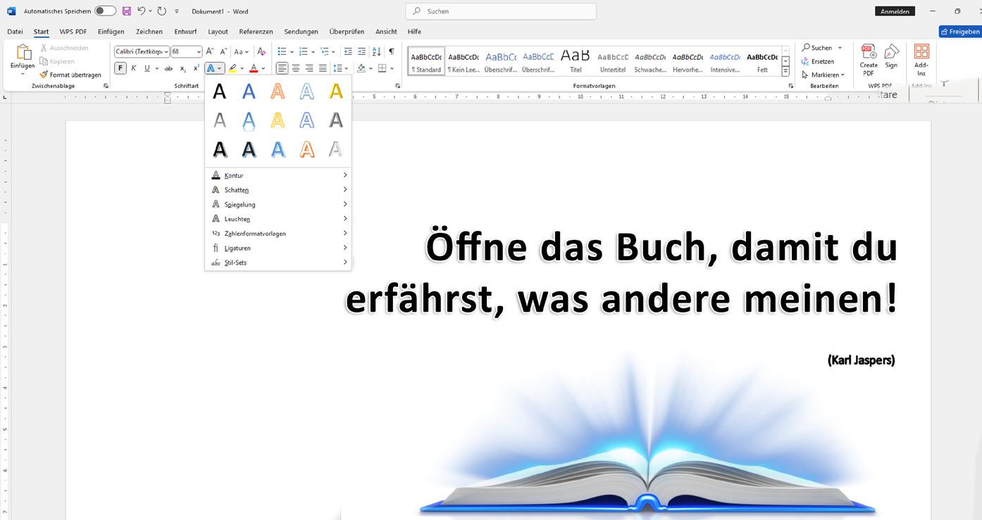Click the line spacing icon
This screenshot has width=982, height=520.
[338, 68]
